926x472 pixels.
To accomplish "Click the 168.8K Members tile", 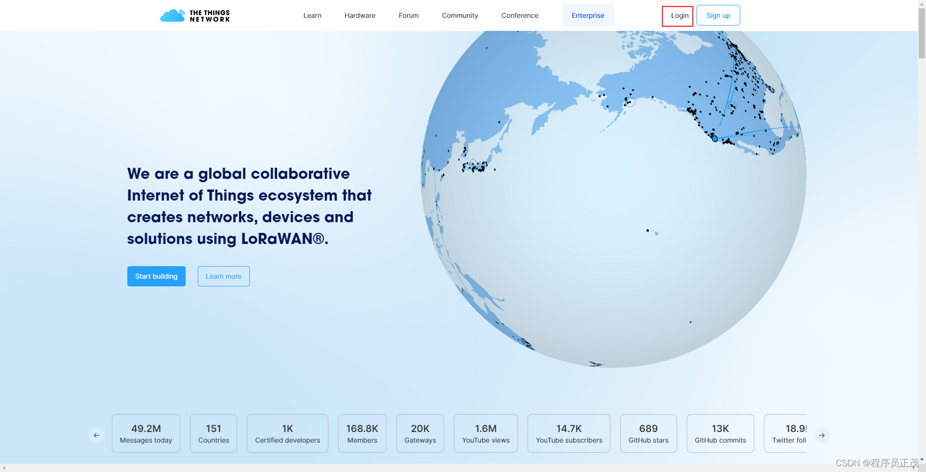I will point(362,433).
